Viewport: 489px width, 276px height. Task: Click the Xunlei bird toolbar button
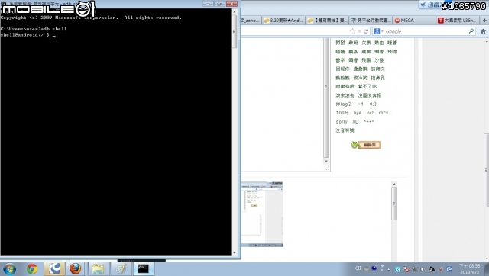[430, 5]
